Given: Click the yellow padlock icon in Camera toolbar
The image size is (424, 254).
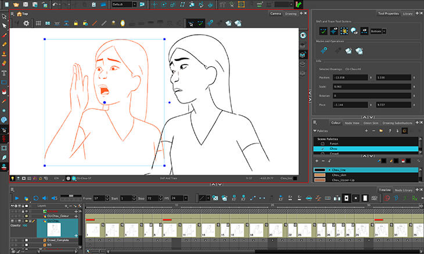Looking at the screenshot, I should click(x=76, y=23).
